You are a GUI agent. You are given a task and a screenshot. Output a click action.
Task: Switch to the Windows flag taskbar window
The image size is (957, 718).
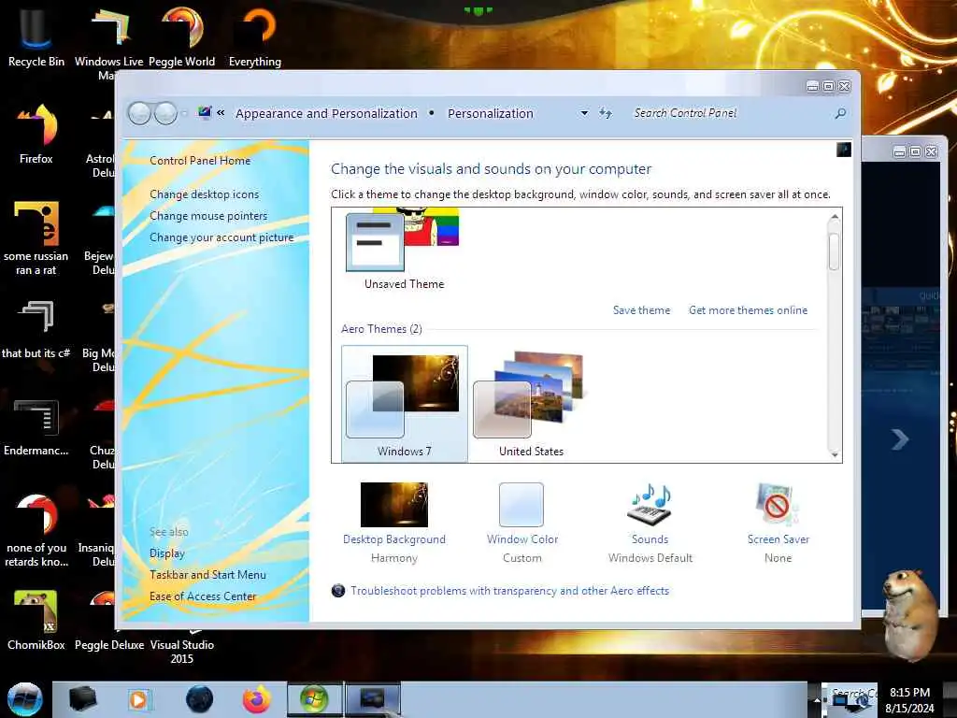click(314, 699)
